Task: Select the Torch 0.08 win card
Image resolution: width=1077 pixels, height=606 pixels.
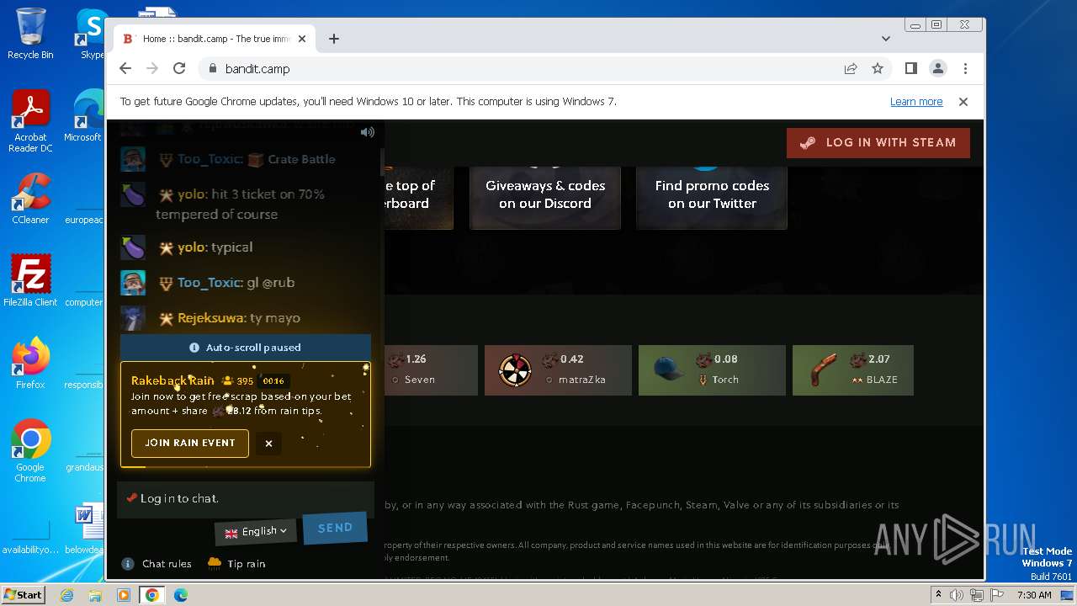Action: point(712,370)
